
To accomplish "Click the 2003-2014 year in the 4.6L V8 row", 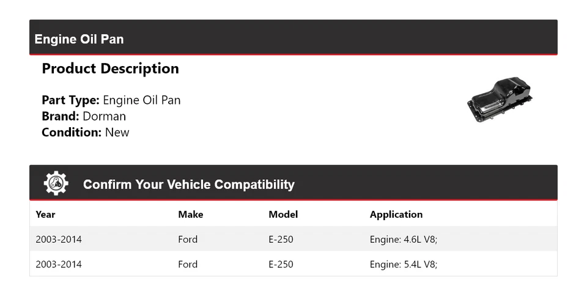I will (x=59, y=239).
